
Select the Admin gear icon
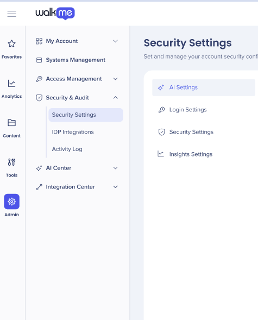click(x=11, y=202)
